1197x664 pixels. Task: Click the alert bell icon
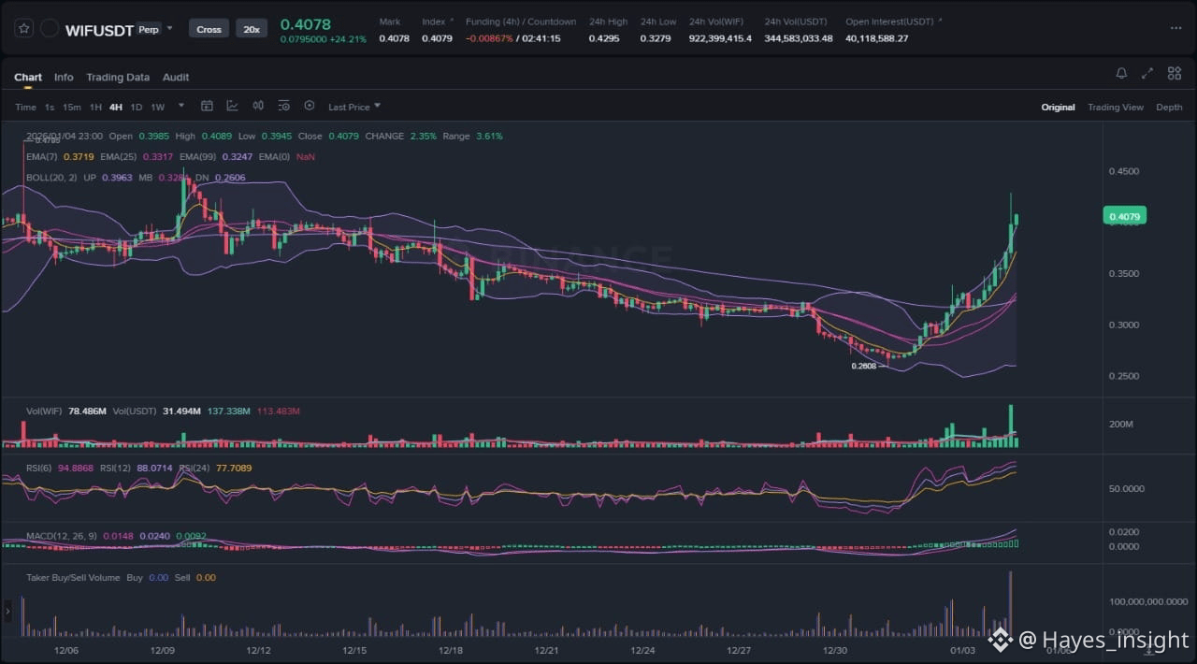point(1121,73)
